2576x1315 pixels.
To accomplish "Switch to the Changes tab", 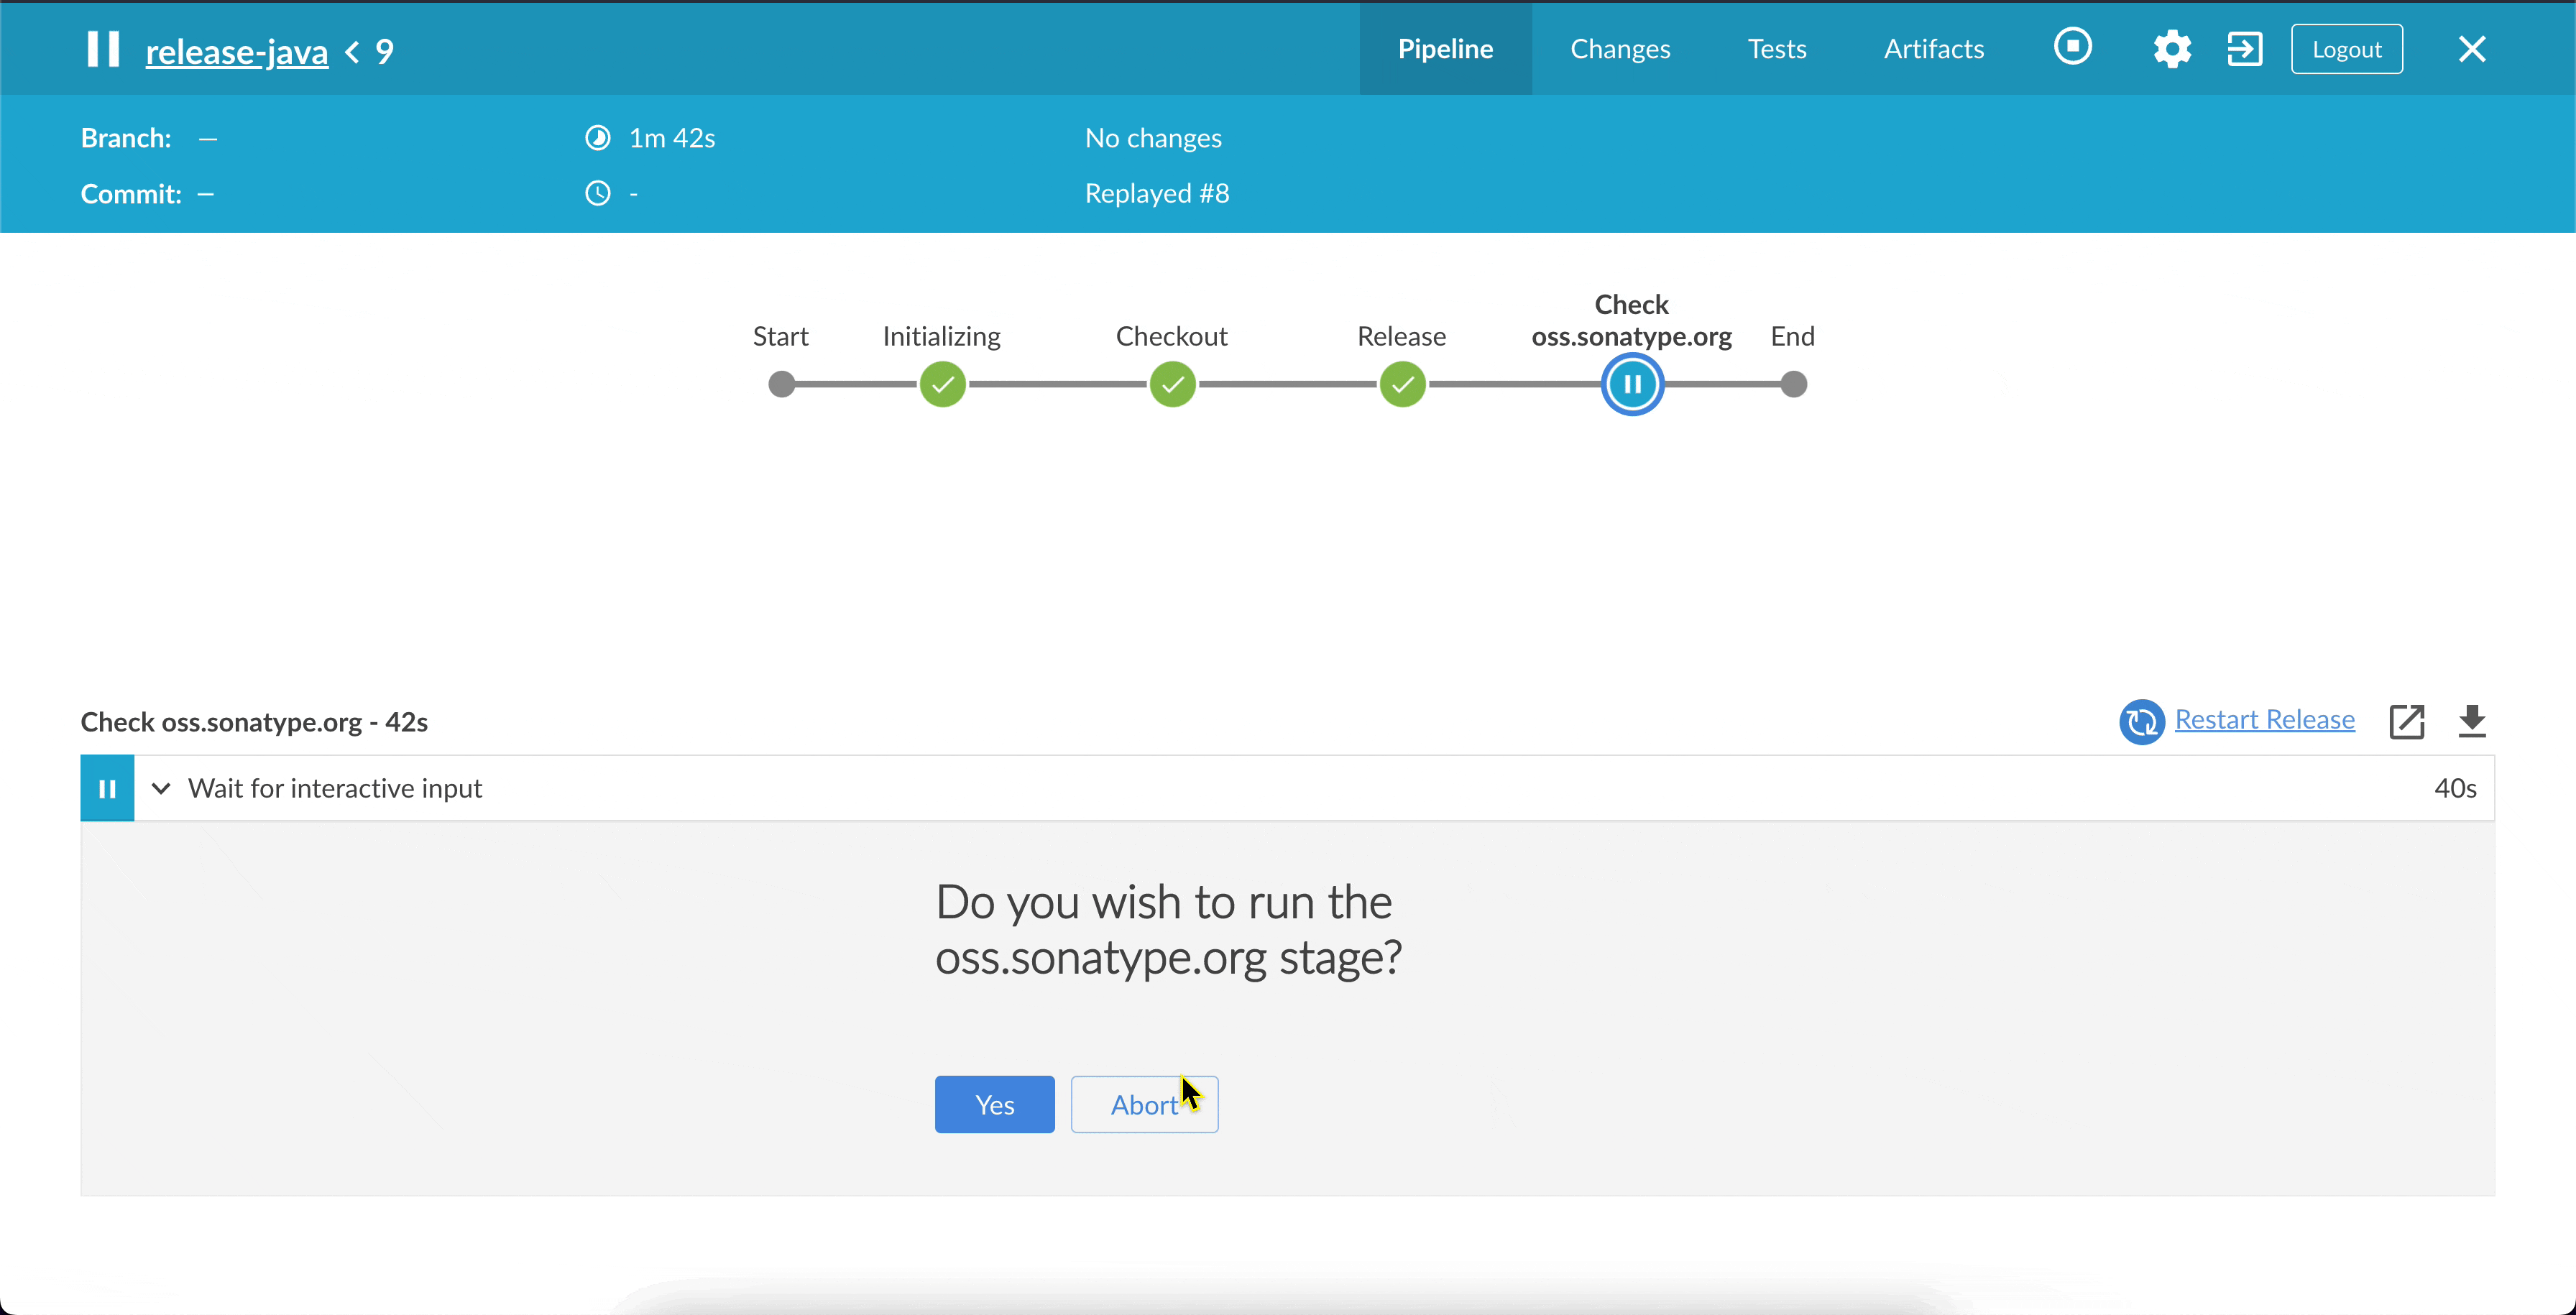I will [1620, 49].
